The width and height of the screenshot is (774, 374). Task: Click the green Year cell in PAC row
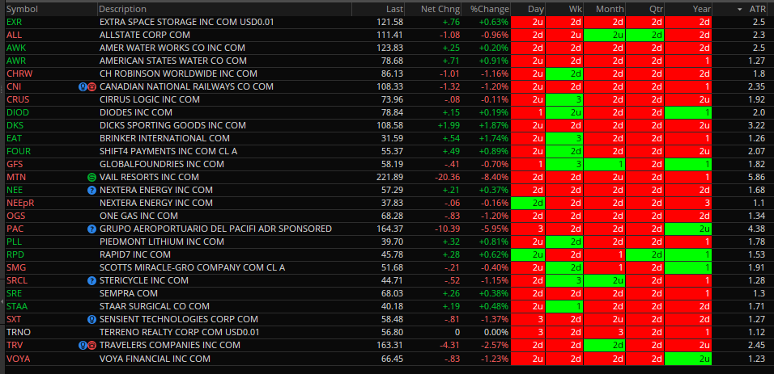pos(688,229)
